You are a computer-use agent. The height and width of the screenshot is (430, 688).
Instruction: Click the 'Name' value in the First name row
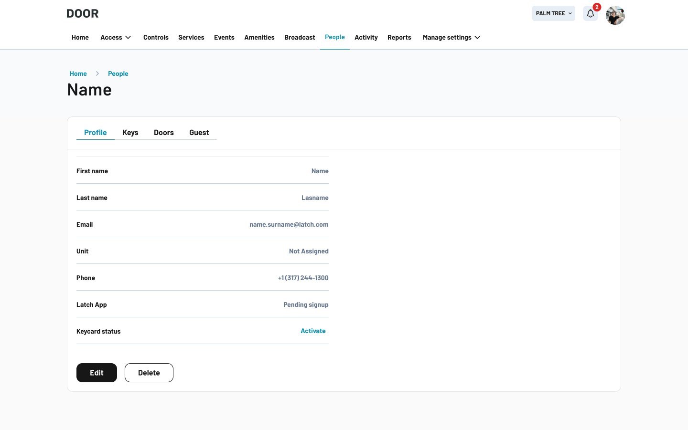(x=320, y=171)
